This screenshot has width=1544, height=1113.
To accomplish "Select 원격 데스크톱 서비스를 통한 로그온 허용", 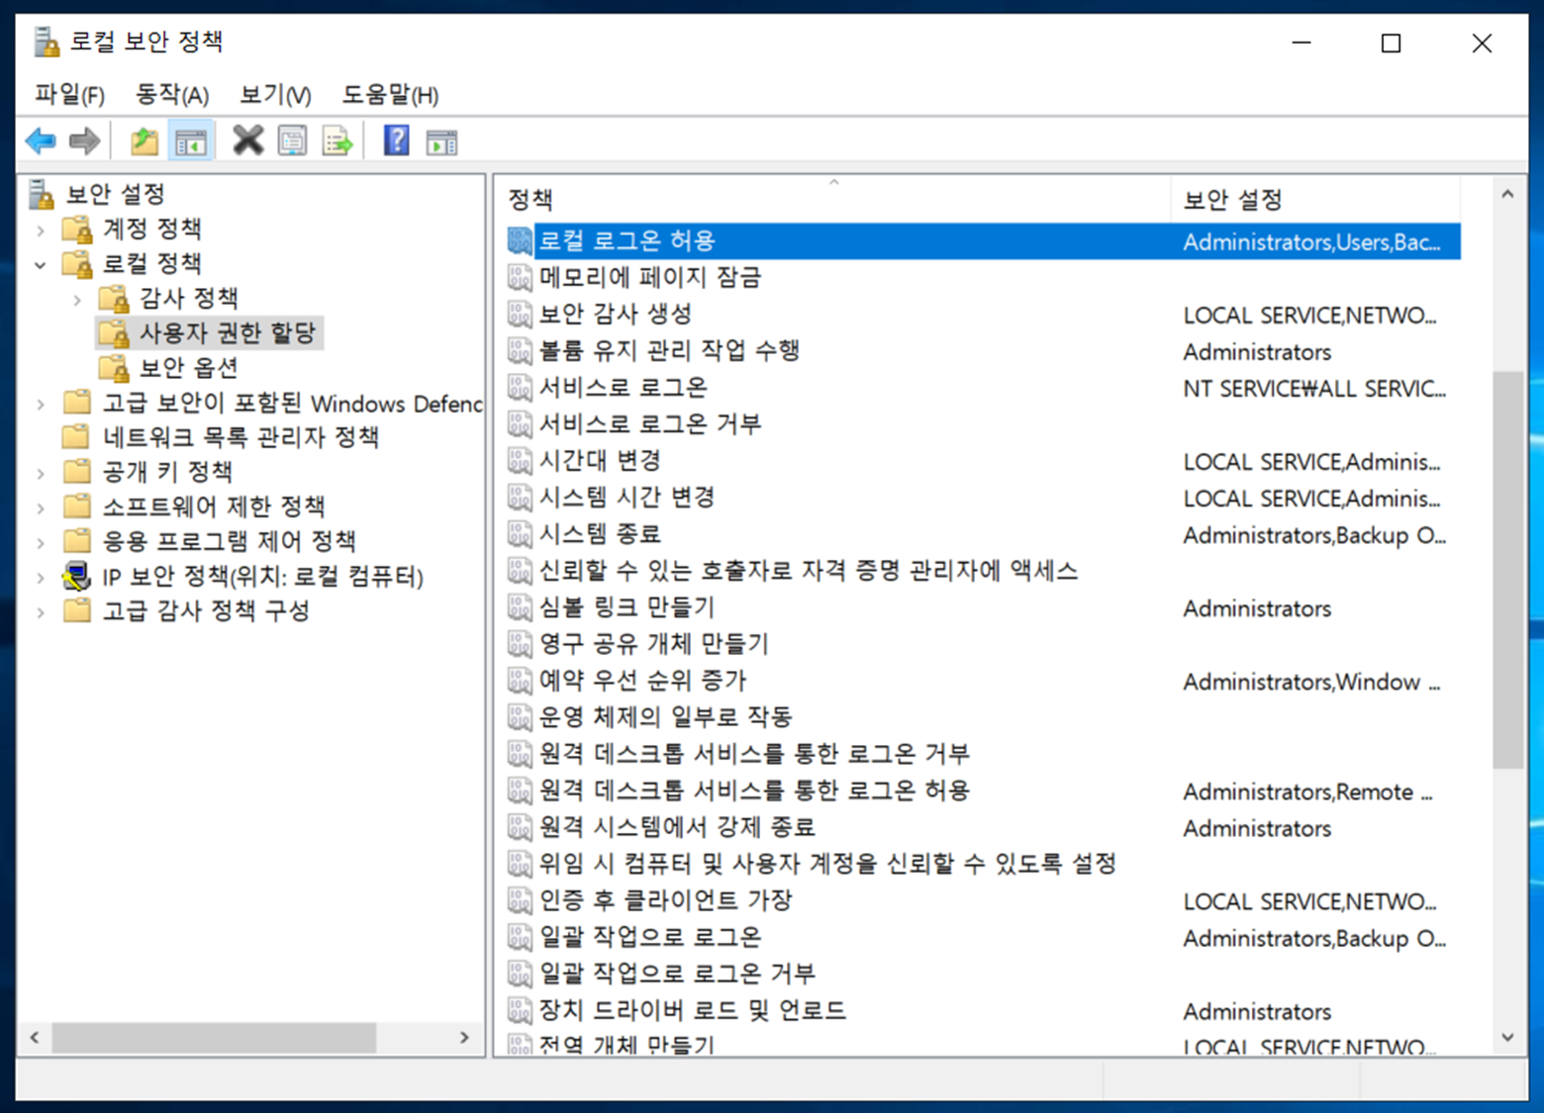I will tap(754, 790).
